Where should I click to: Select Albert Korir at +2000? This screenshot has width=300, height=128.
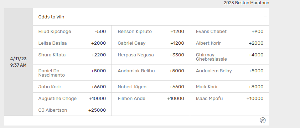pos(230,43)
